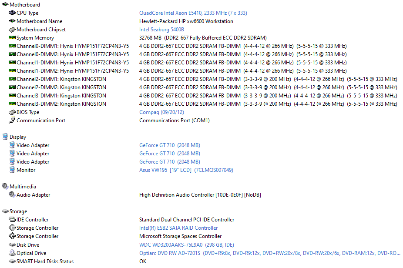
Task: Select the Monitor label
Action: (x=26, y=170)
